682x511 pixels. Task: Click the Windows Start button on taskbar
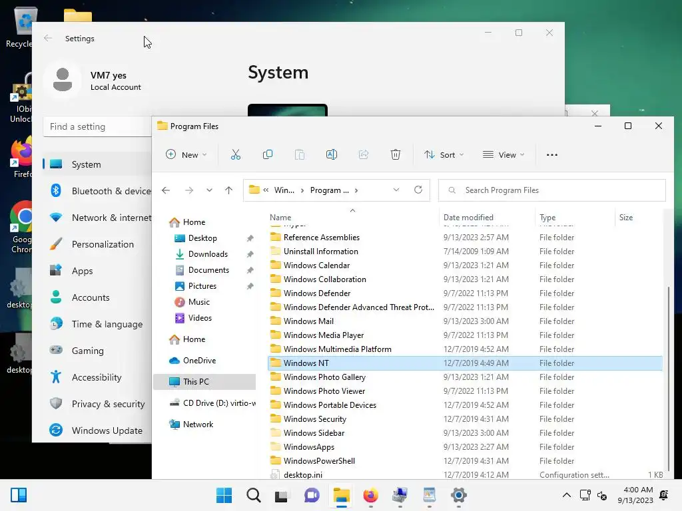tap(224, 495)
